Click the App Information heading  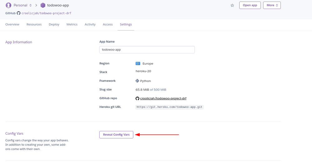point(19,42)
